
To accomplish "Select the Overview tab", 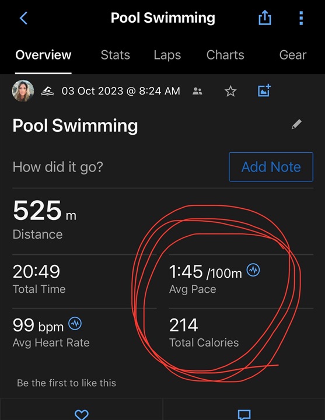I will point(43,55).
